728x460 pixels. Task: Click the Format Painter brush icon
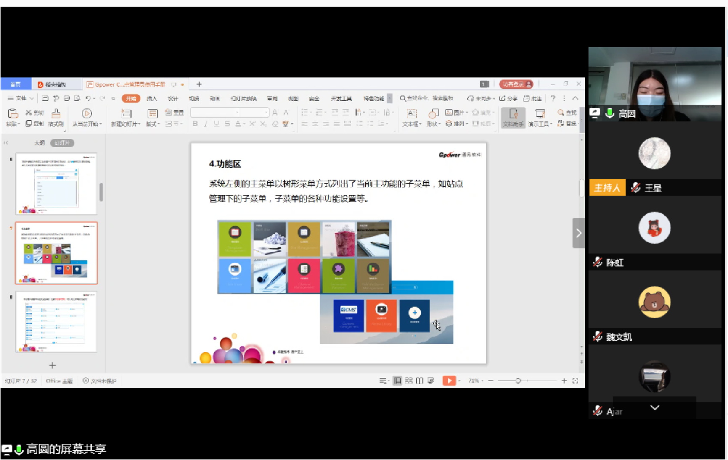click(56, 114)
